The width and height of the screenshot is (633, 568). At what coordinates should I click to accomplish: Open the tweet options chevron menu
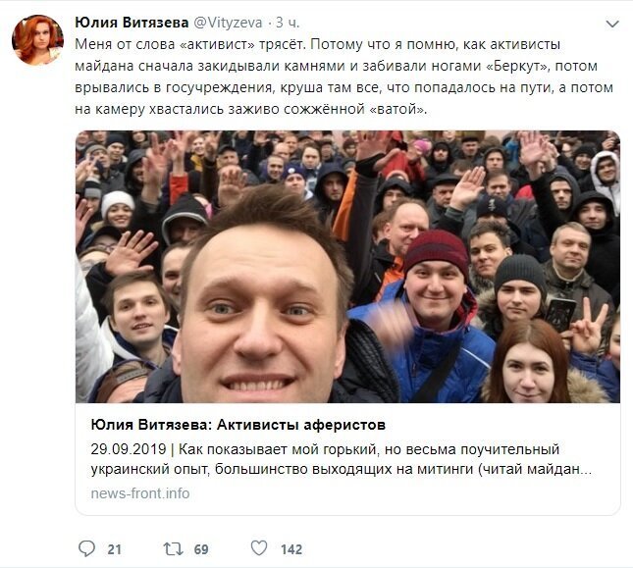point(612,25)
